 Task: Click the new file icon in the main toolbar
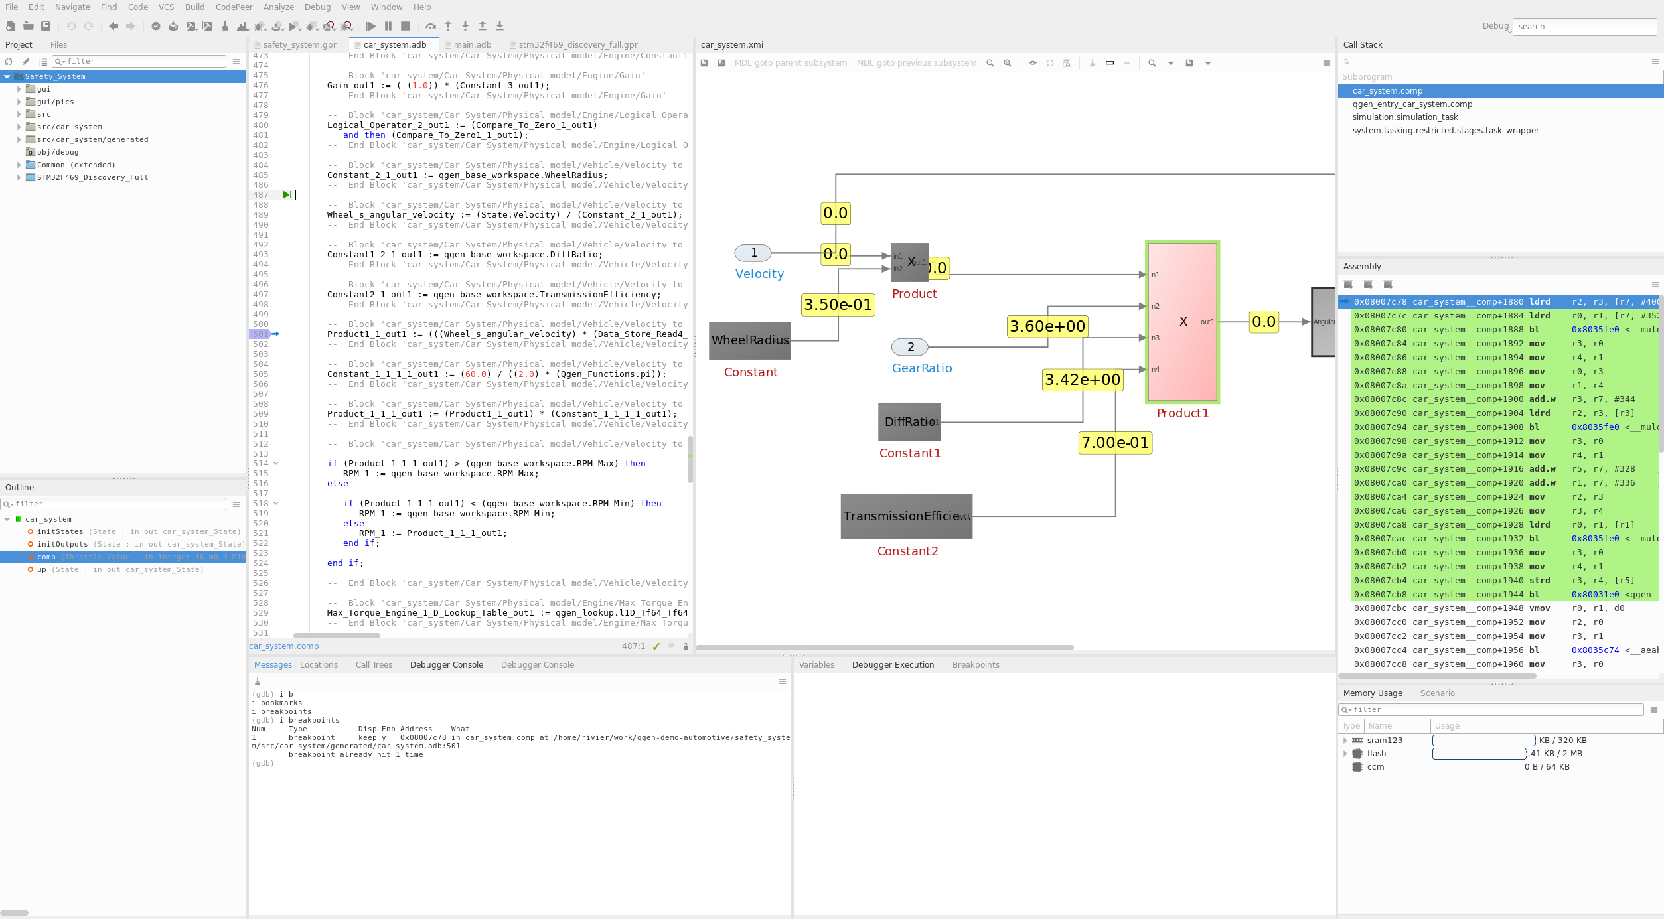[11, 26]
